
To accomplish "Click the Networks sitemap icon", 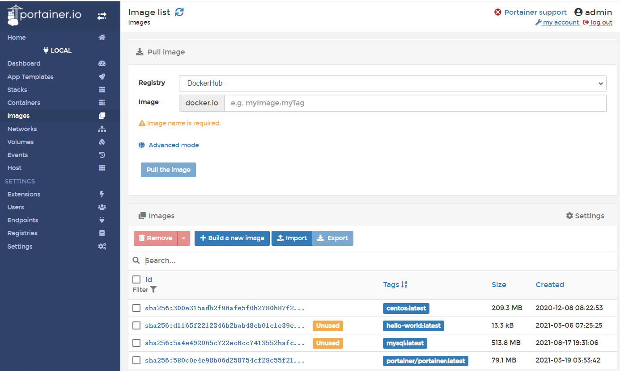I will click(x=102, y=129).
